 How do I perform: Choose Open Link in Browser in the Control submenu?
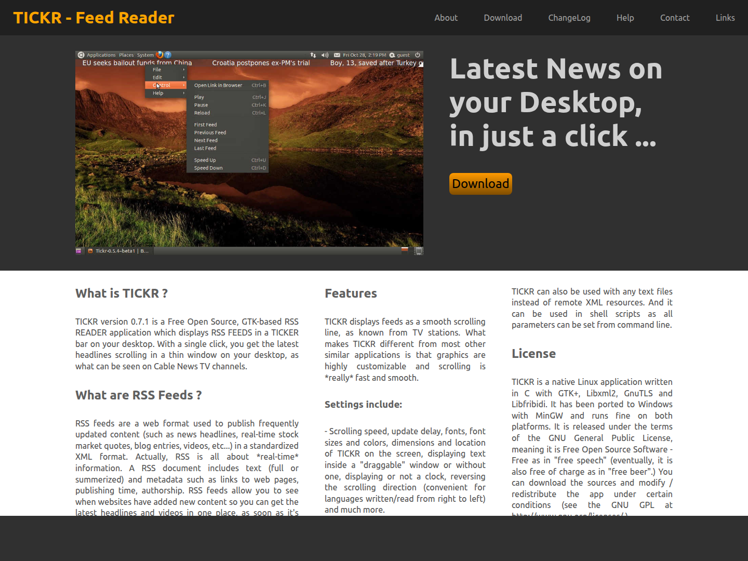pyautogui.click(x=228, y=85)
